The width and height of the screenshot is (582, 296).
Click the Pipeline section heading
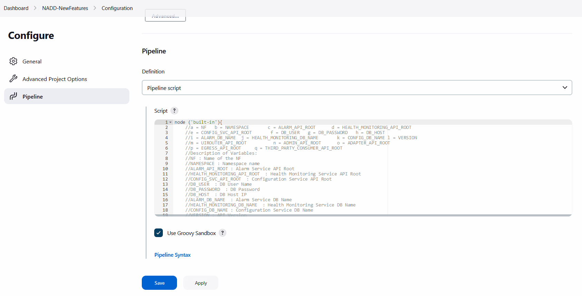(154, 51)
